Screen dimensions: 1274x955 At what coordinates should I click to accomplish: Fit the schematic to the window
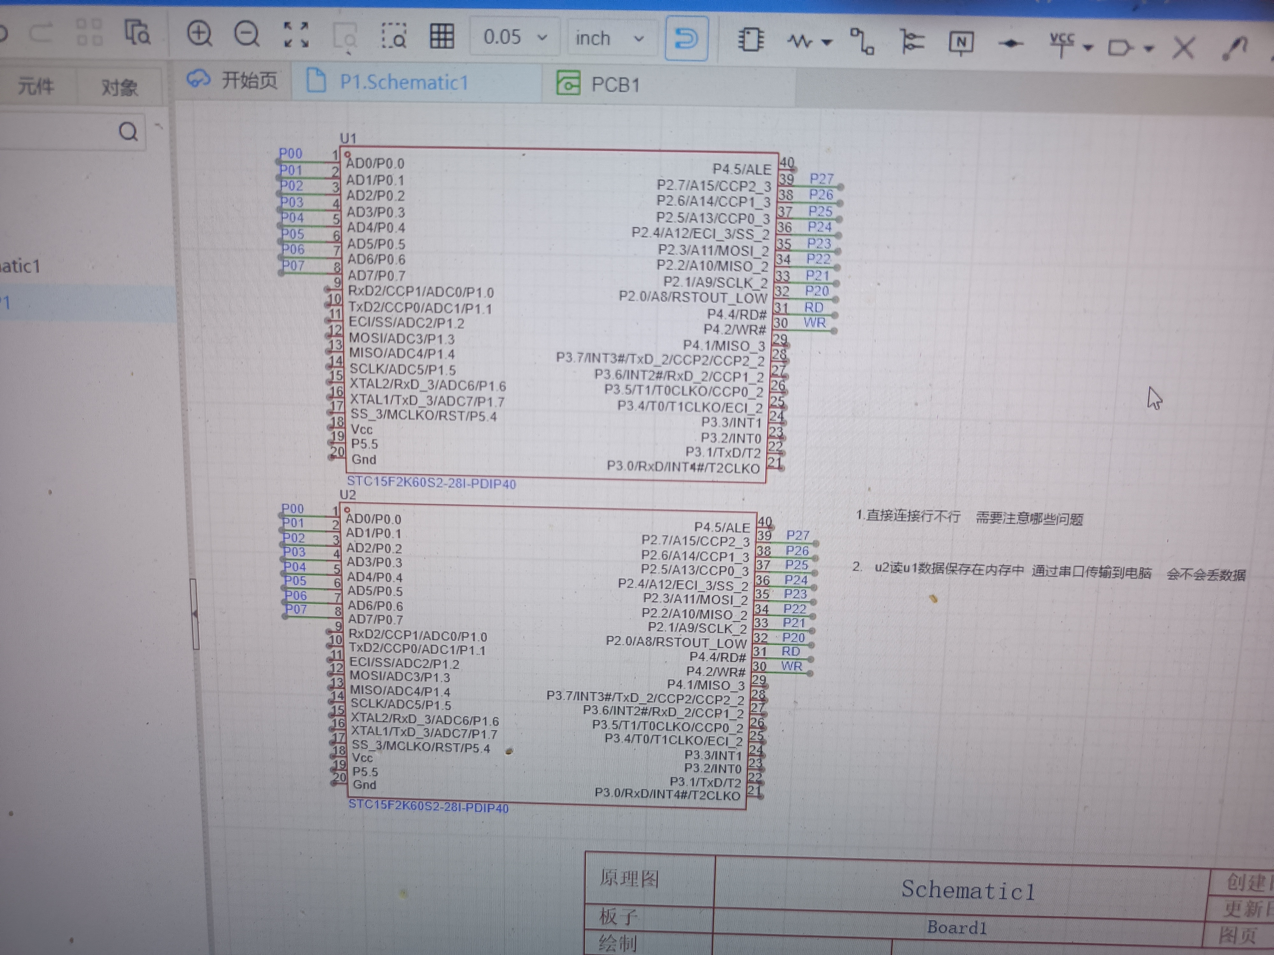(296, 35)
